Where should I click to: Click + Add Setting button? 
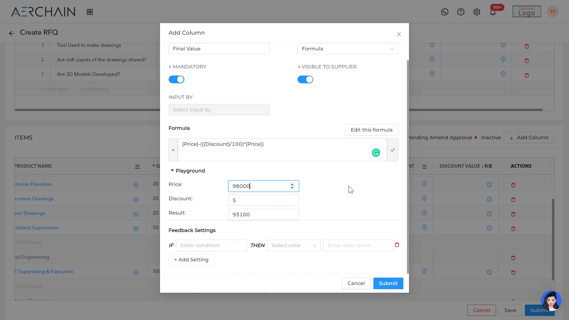tap(191, 260)
